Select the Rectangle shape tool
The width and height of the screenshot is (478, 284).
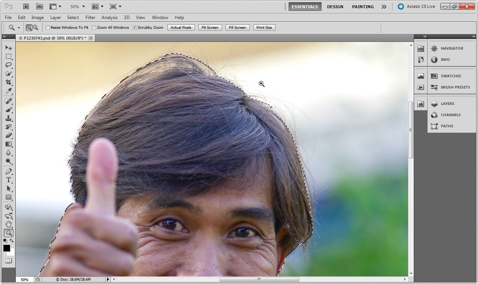click(x=9, y=197)
